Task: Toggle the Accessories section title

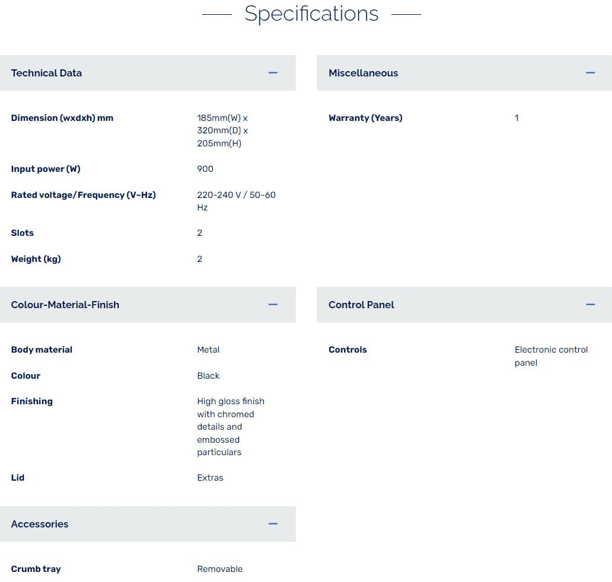Action: (40, 524)
